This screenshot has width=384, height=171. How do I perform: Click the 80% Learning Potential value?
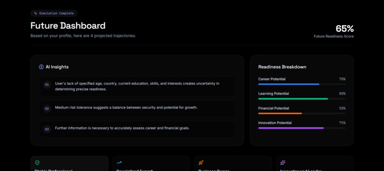click(x=342, y=94)
